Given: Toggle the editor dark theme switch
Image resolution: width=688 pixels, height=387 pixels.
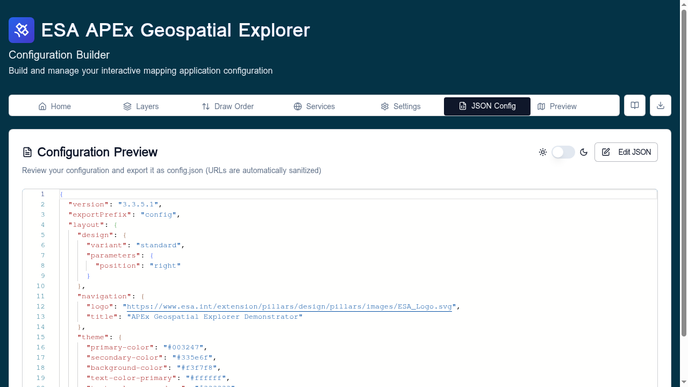Looking at the screenshot, I should point(563,152).
